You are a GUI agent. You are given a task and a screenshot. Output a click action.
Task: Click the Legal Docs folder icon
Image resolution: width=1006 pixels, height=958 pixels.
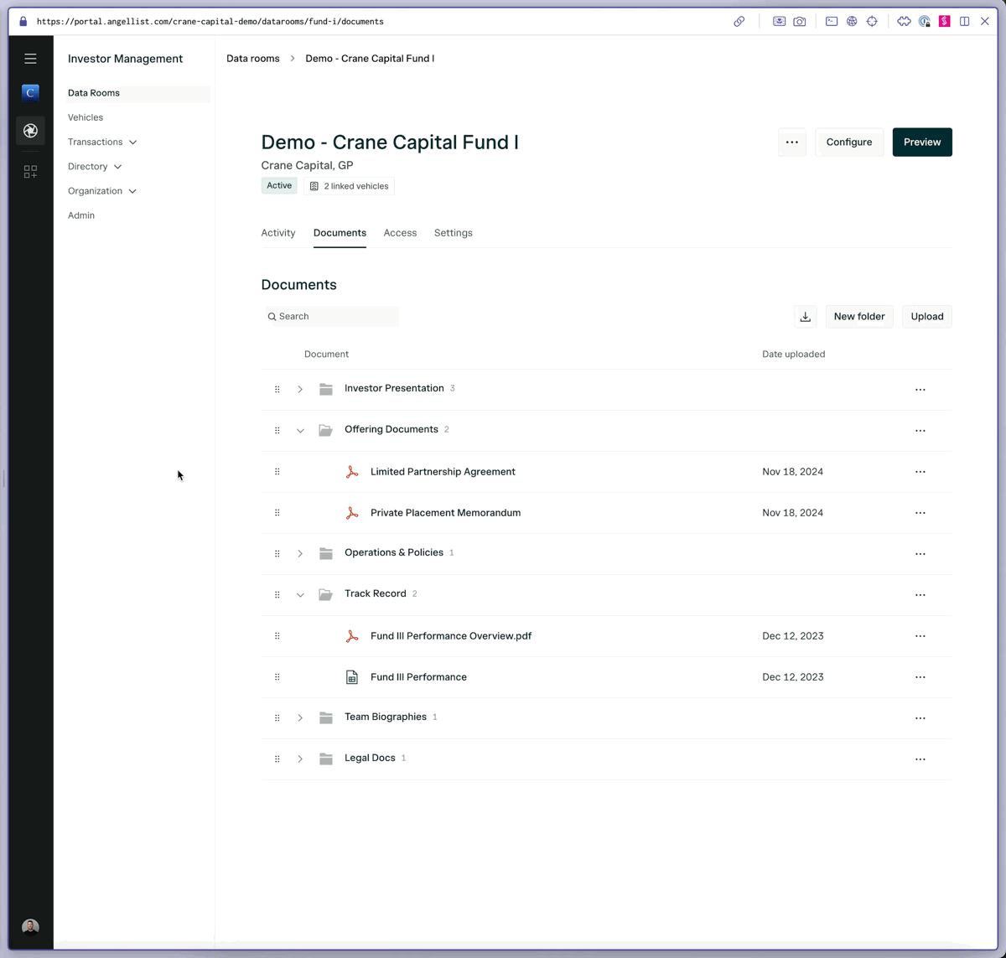pyautogui.click(x=326, y=759)
